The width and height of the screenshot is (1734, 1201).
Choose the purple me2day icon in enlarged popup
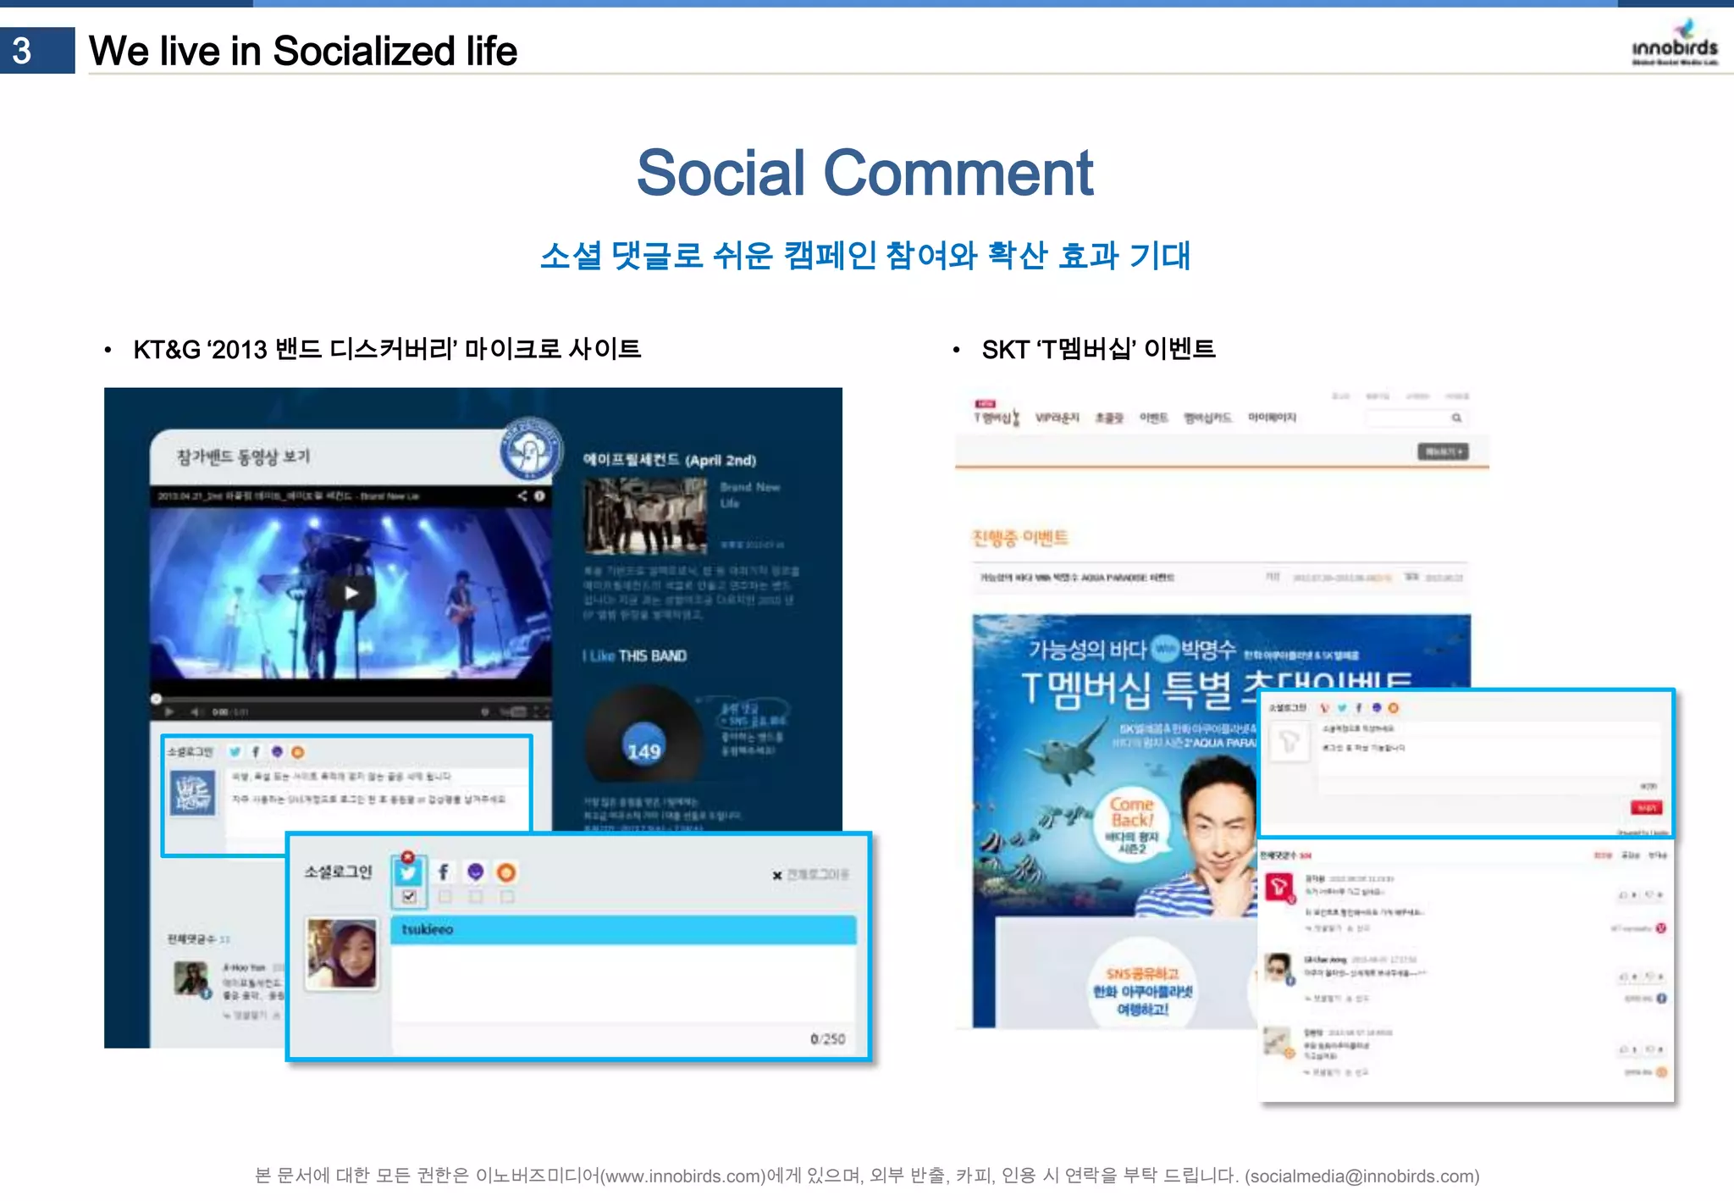475,872
